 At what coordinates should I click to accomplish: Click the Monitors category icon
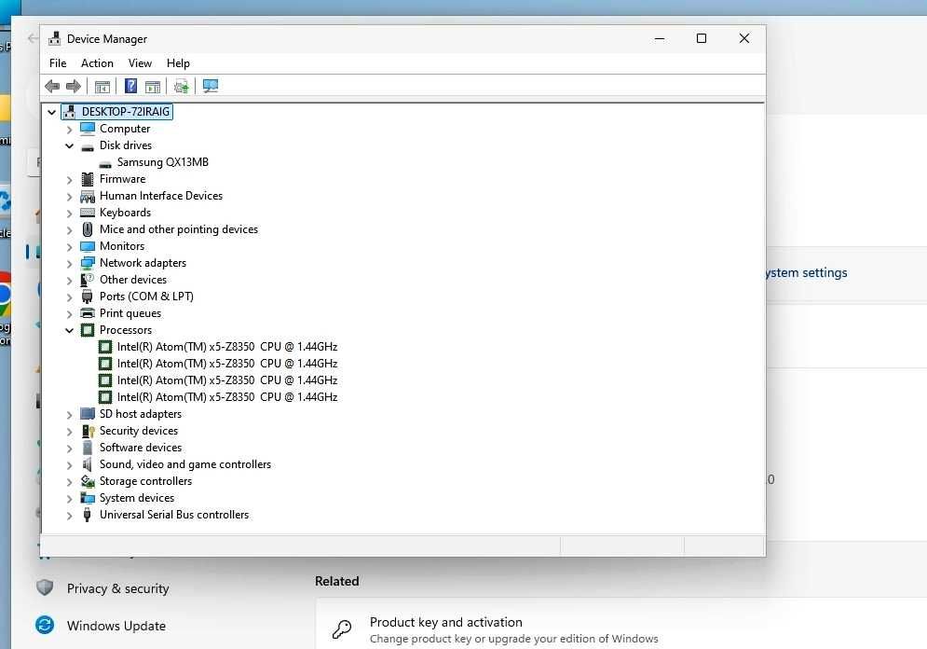pos(88,246)
